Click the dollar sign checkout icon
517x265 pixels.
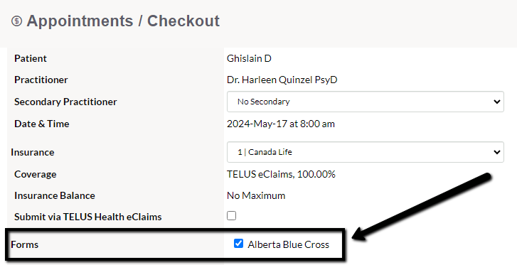coord(16,21)
